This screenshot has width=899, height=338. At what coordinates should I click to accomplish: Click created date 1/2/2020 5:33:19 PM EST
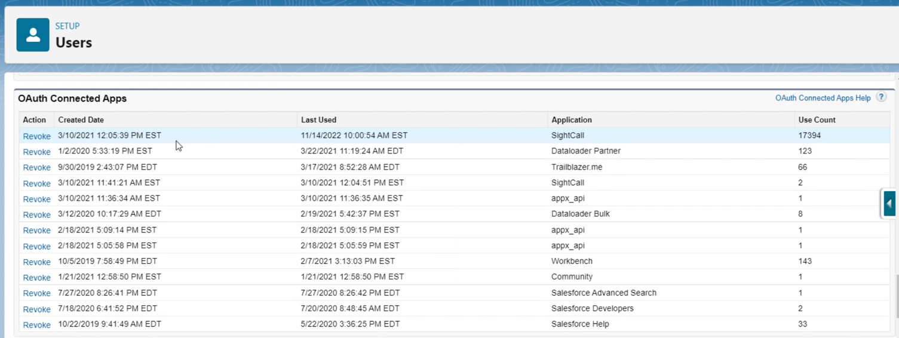coord(105,151)
